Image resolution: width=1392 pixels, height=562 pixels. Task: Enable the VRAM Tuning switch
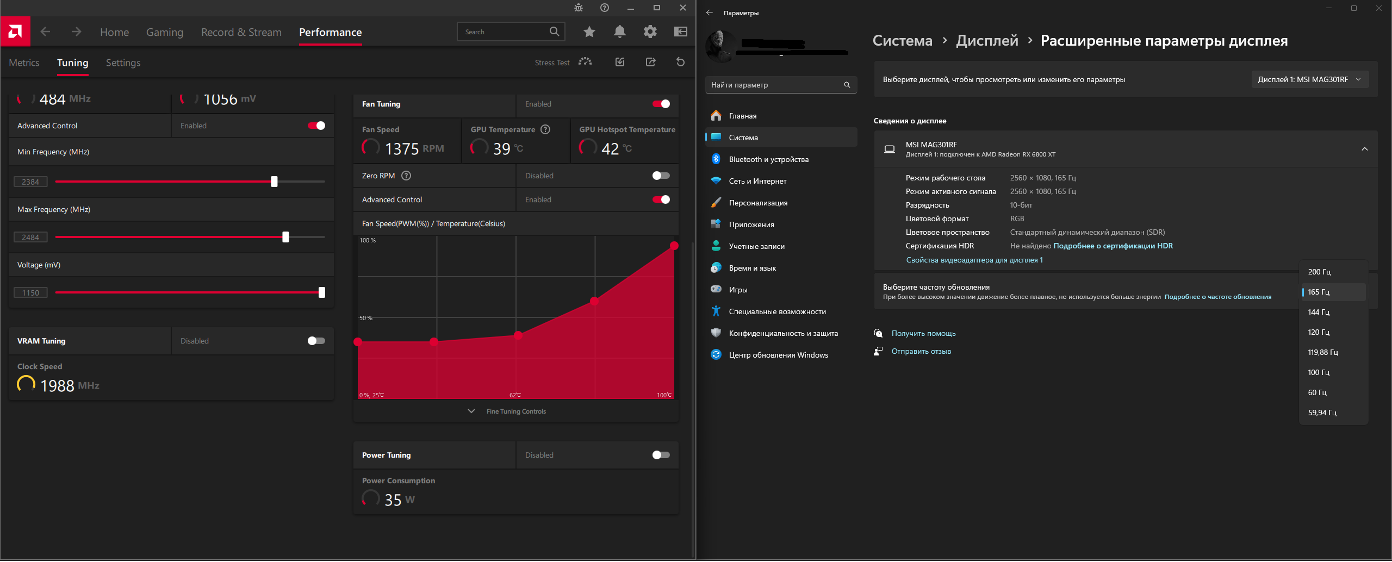(x=316, y=341)
